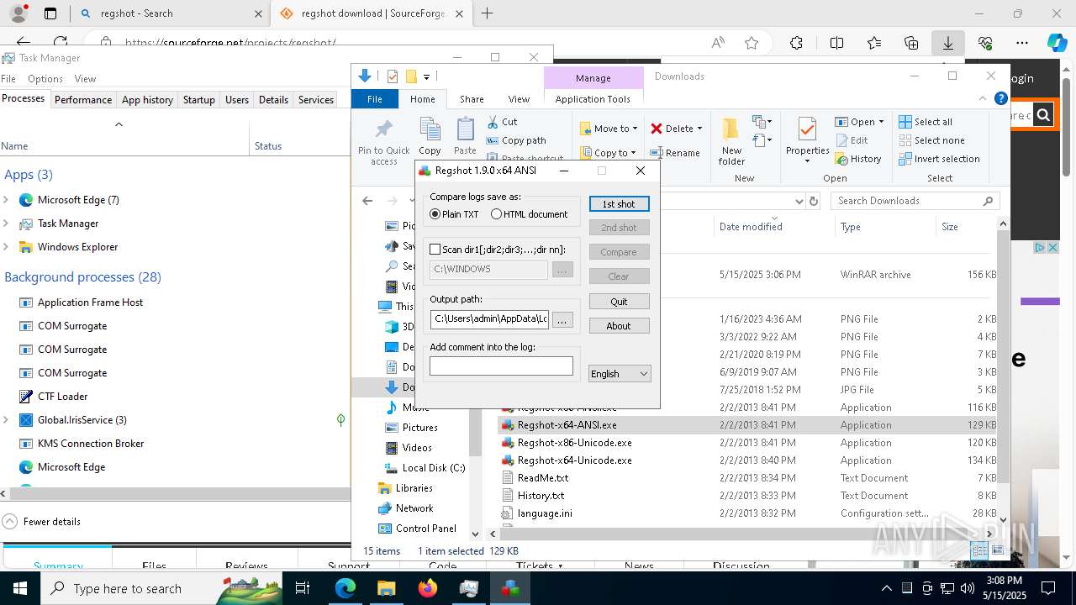The width and height of the screenshot is (1076, 605).
Task: Click the About button in Regshot
Action: [619, 326]
